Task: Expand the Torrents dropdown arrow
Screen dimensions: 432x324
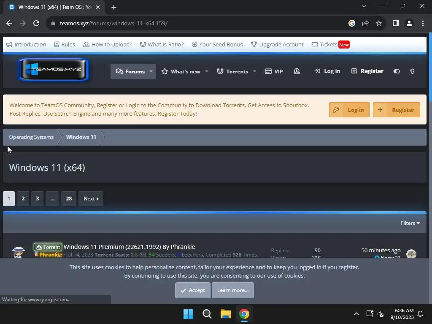Action: 254,71
